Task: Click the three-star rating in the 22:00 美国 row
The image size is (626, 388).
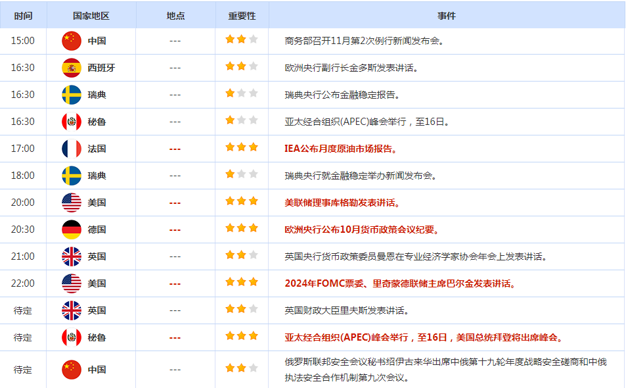Action: pos(242,282)
